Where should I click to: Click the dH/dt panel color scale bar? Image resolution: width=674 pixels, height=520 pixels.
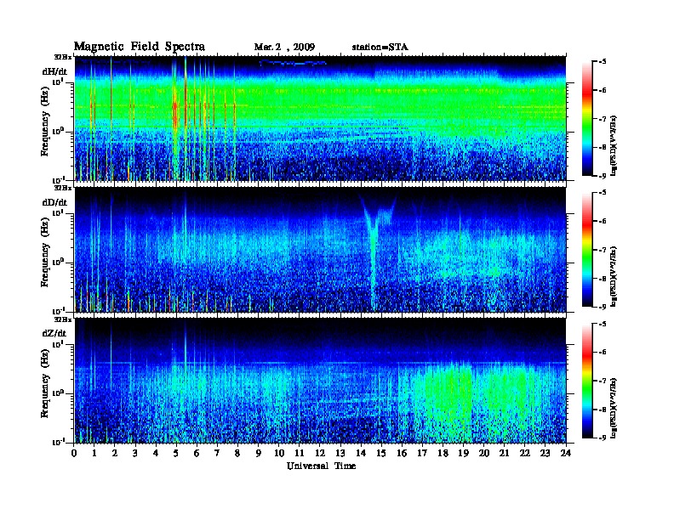tap(587, 118)
